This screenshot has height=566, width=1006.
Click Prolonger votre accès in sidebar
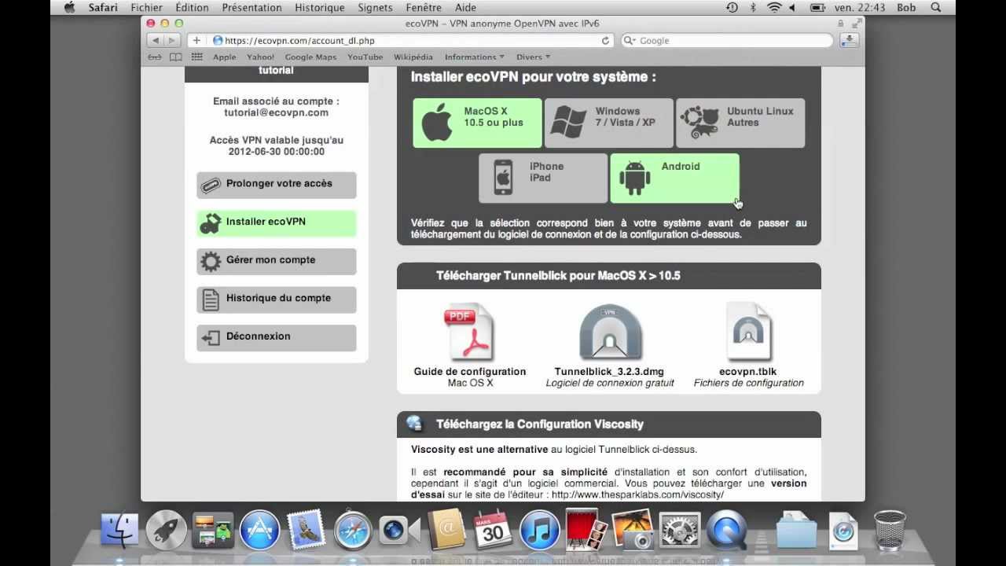point(277,185)
